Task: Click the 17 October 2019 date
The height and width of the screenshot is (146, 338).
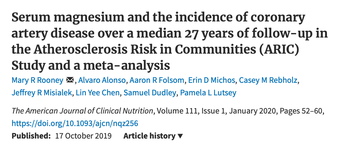Action: click(x=83, y=136)
